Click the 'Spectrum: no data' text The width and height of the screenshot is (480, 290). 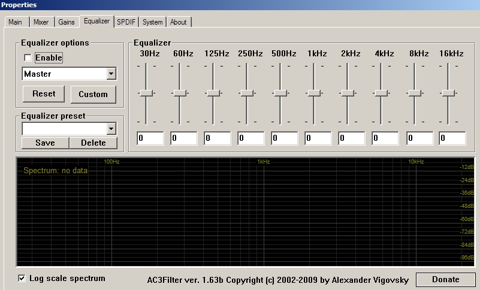(x=55, y=170)
